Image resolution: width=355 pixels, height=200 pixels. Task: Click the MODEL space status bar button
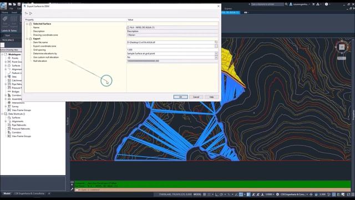(x=197, y=194)
